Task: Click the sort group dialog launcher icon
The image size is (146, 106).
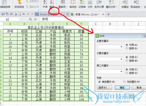Action: click(54, 10)
